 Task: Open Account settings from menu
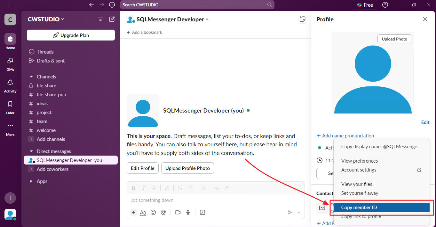tap(381, 170)
